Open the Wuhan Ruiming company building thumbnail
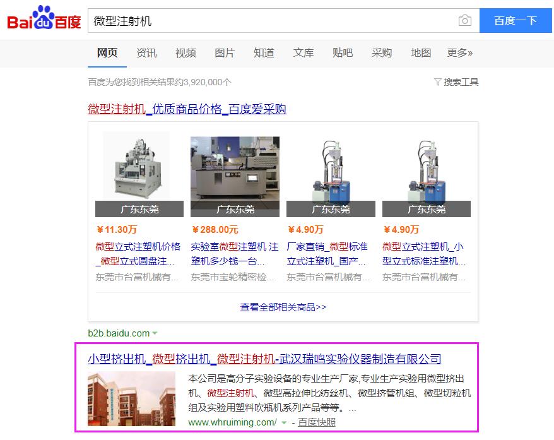 click(131, 398)
